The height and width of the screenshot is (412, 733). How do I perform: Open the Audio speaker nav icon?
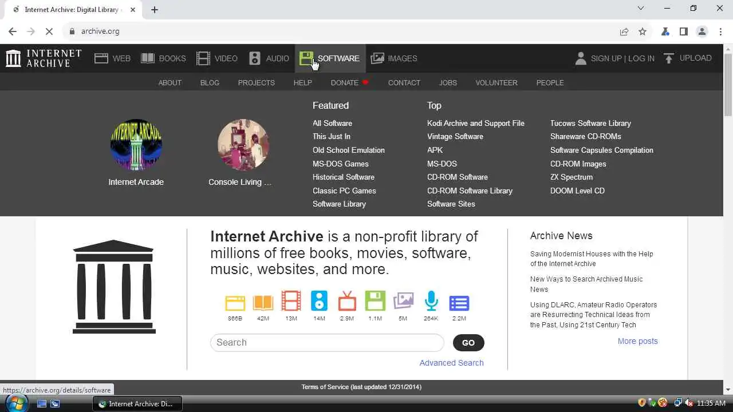(x=255, y=58)
